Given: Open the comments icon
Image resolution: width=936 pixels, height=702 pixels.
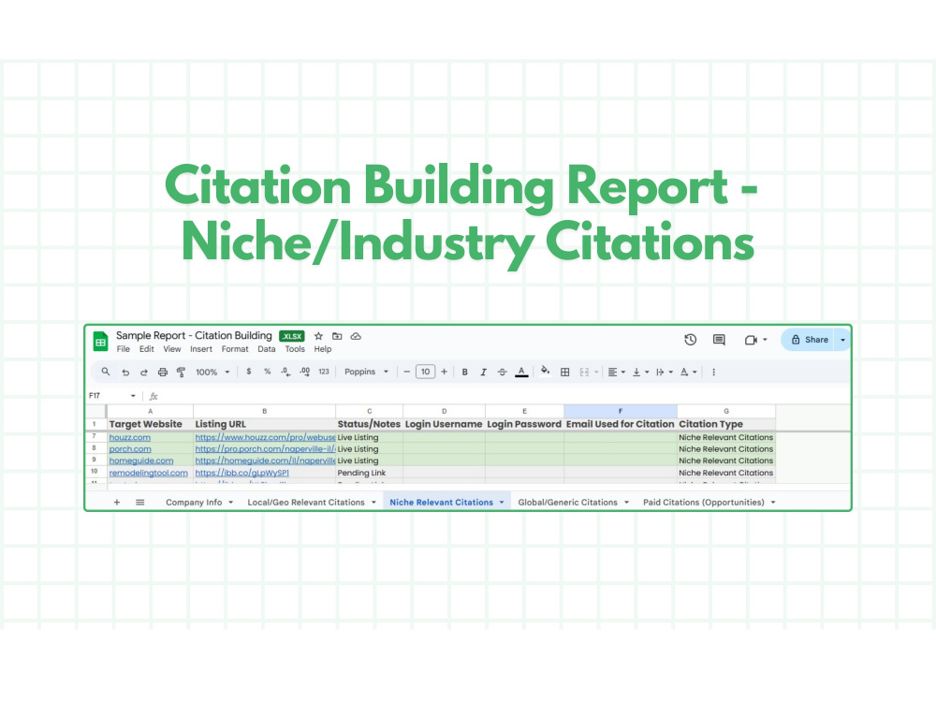Looking at the screenshot, I should coord(719,340).
